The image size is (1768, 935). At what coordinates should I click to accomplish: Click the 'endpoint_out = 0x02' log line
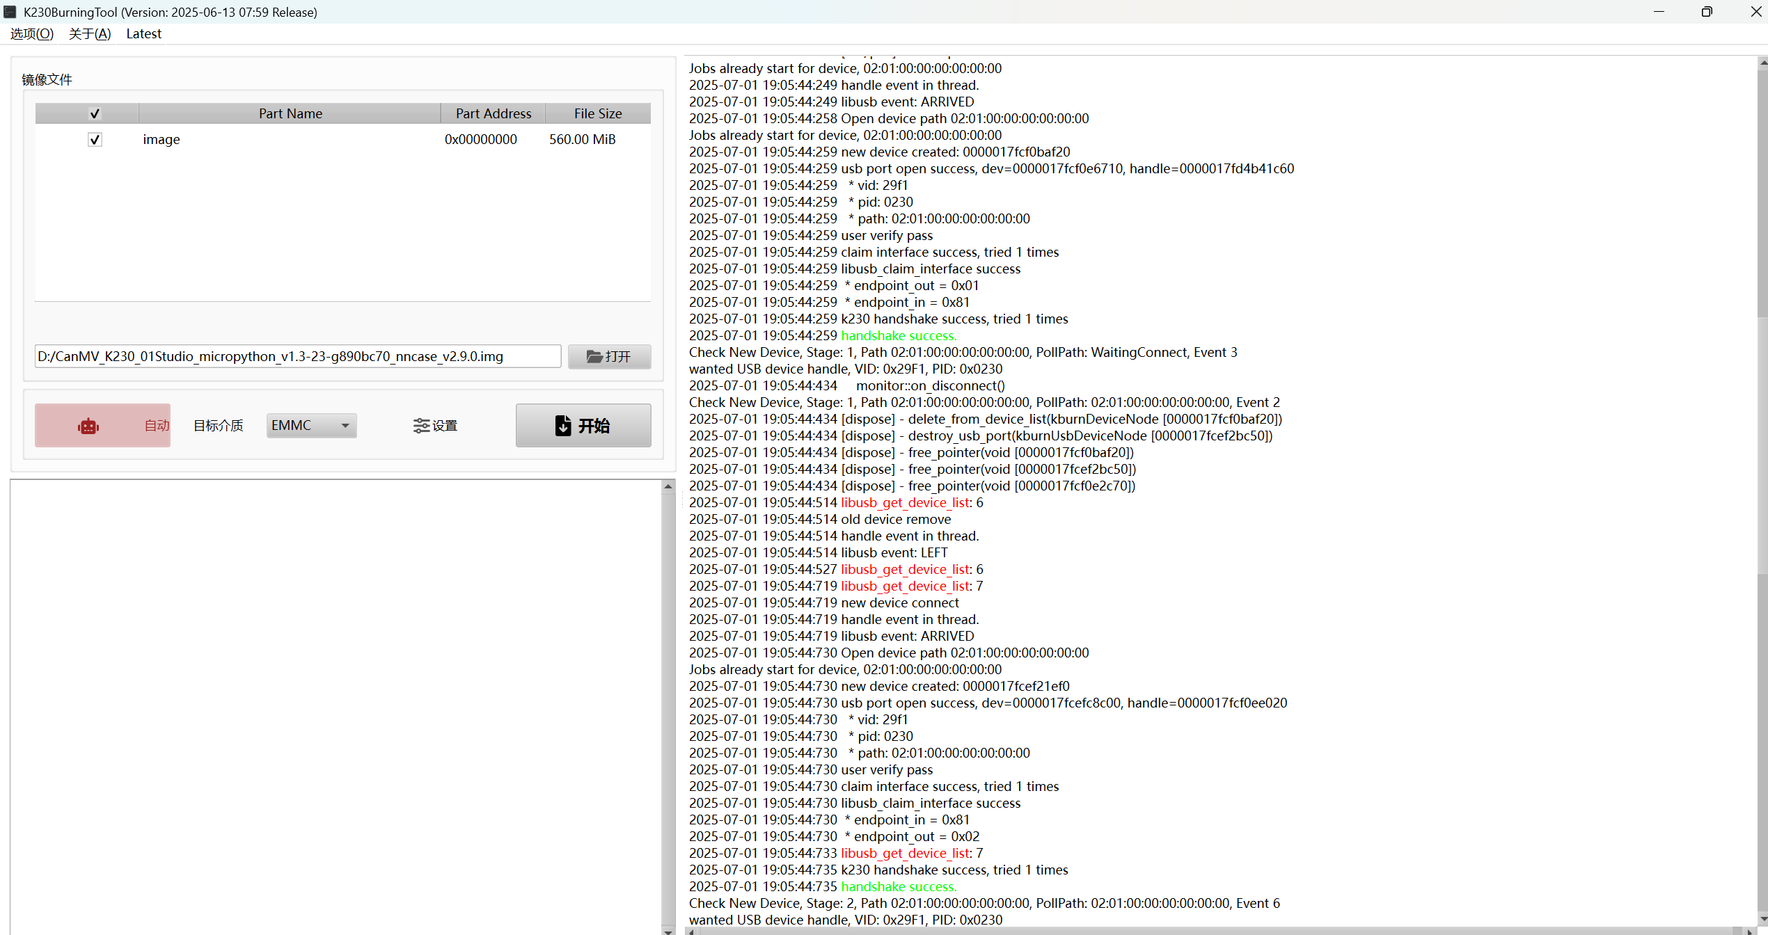[834, 836]
